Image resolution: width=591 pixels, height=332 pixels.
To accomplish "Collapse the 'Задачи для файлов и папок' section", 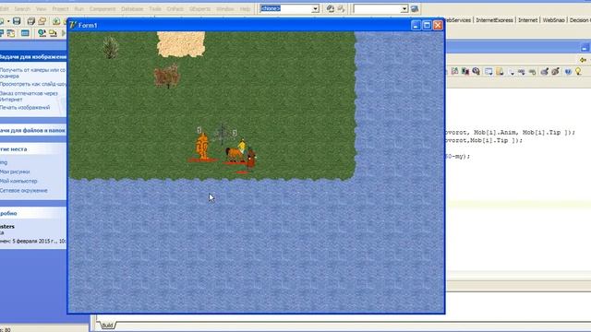I will 33,130.
